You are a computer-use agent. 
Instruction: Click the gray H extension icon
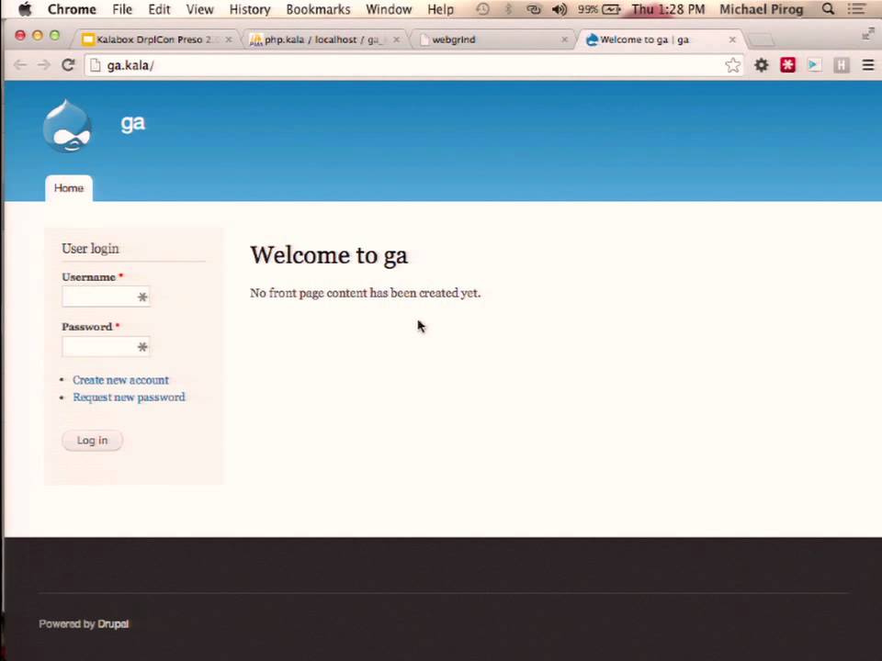click(x=841, y=65)
